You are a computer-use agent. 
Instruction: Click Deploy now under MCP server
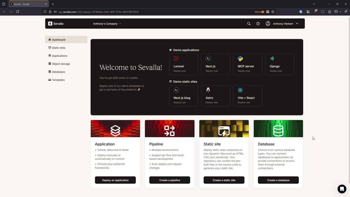pyautogui.click(x=244, y=71)
